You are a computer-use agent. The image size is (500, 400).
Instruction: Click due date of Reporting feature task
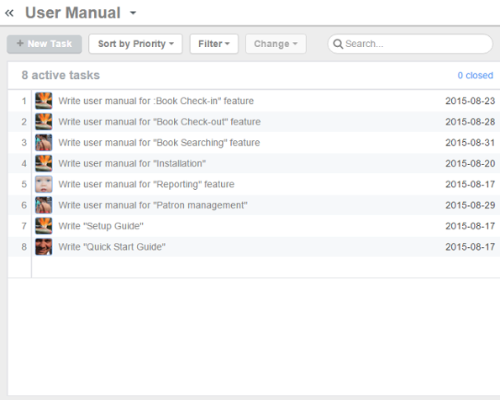[470, 184]
